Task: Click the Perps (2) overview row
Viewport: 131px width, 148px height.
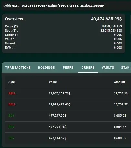Action: pos(63,26)
